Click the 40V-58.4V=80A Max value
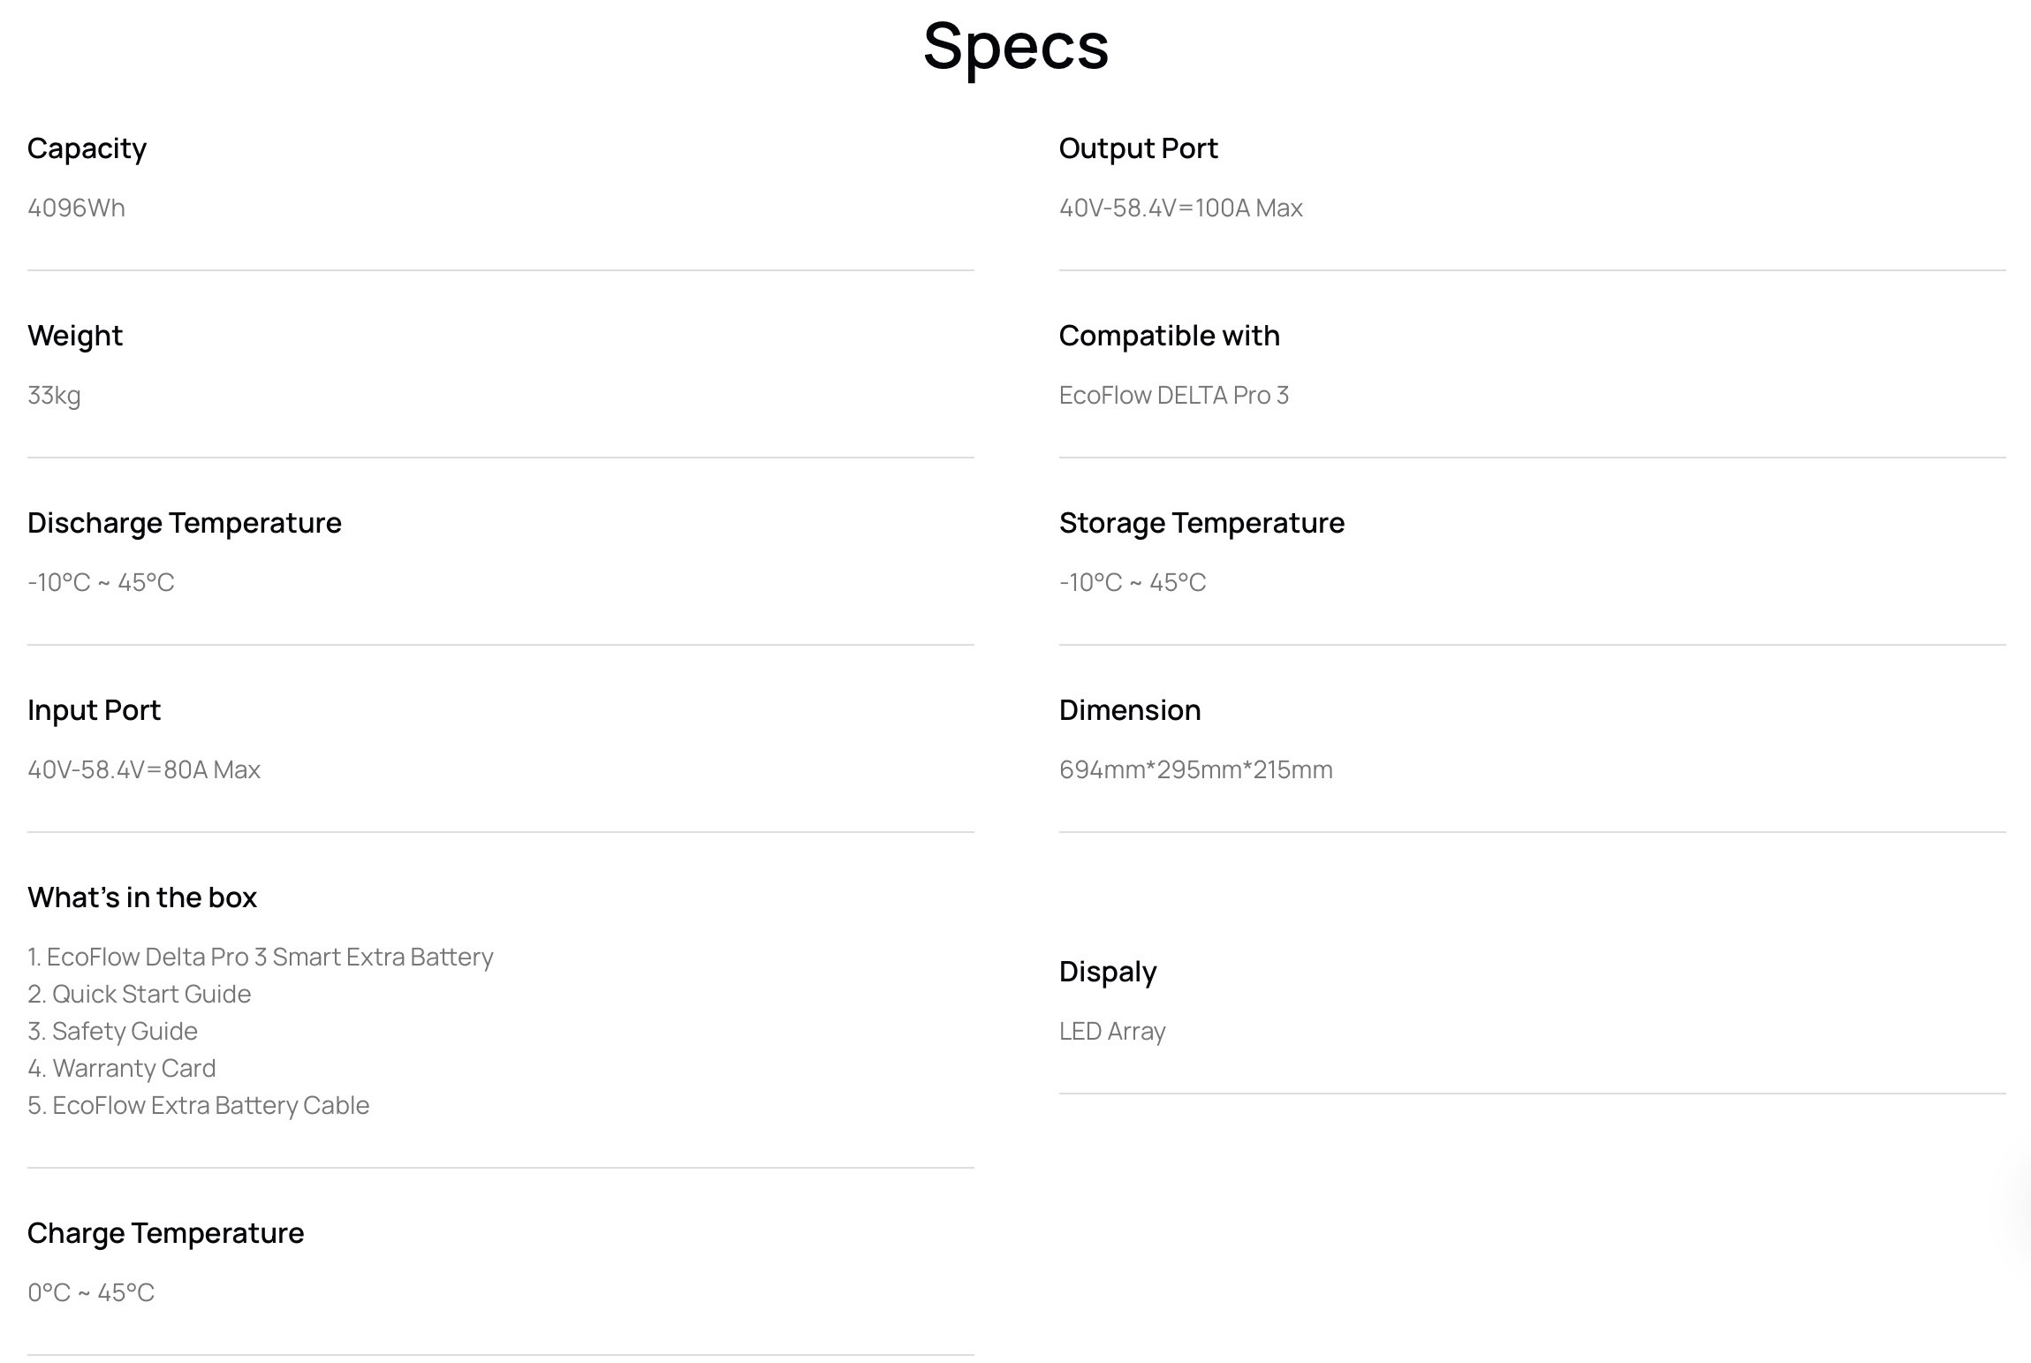 (144, 769)
